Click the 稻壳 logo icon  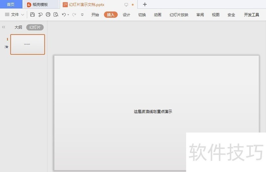[29, 5]
